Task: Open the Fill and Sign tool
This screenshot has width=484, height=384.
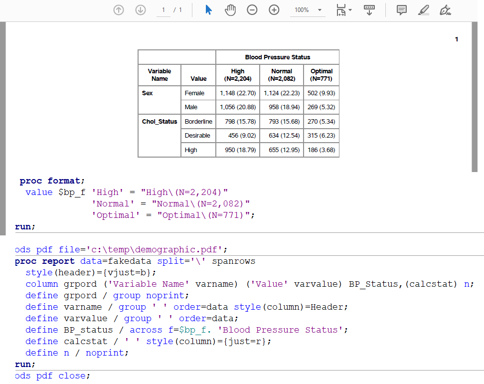Action: click(444, 9)
